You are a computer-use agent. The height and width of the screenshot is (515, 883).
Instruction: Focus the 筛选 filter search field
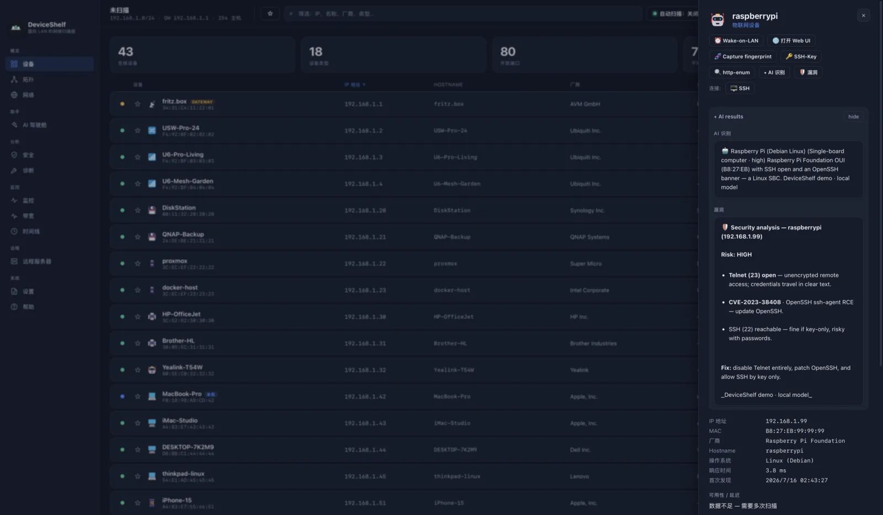click(463, 14)
